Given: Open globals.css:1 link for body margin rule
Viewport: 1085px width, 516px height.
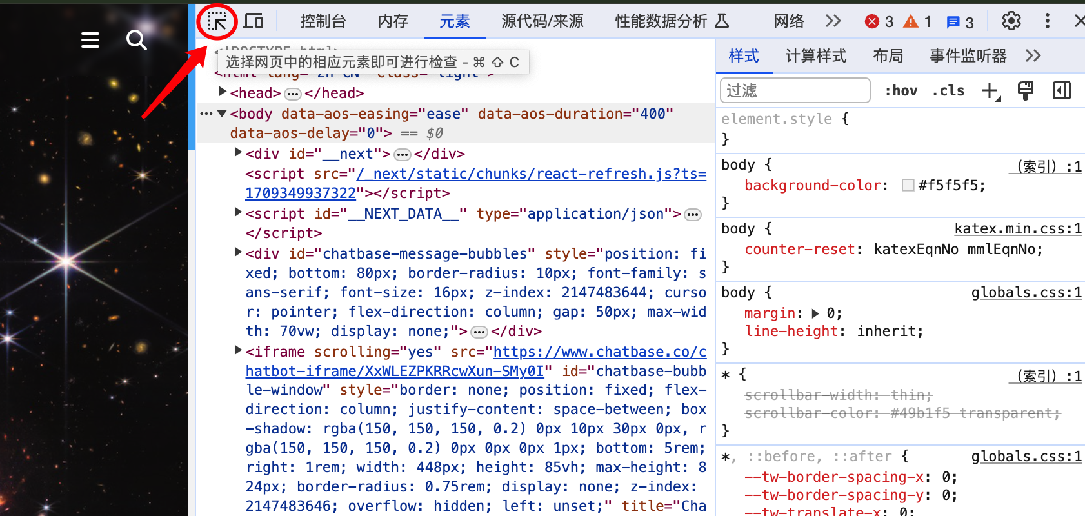Looking at the screenshot, I should [x=1027, y=292].
